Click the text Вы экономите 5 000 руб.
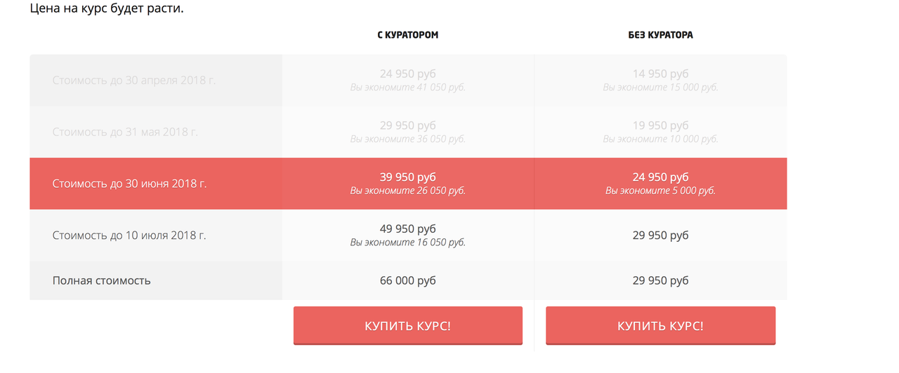 tap(660, 191)
